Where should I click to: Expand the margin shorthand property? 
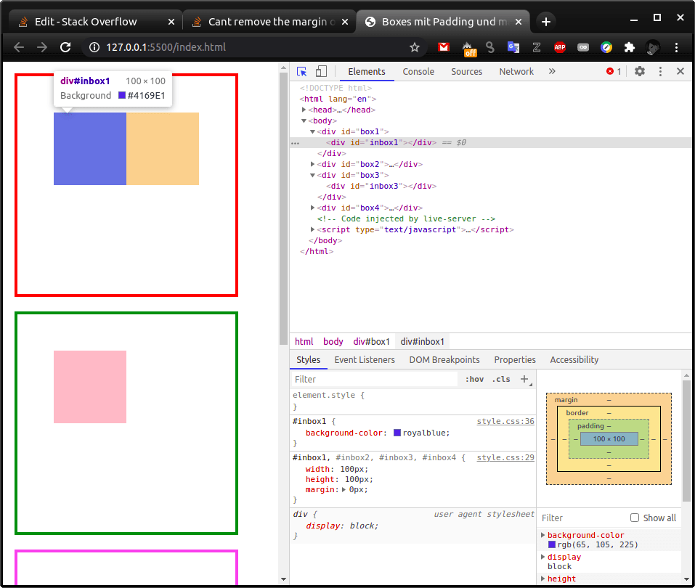point(344,489)
